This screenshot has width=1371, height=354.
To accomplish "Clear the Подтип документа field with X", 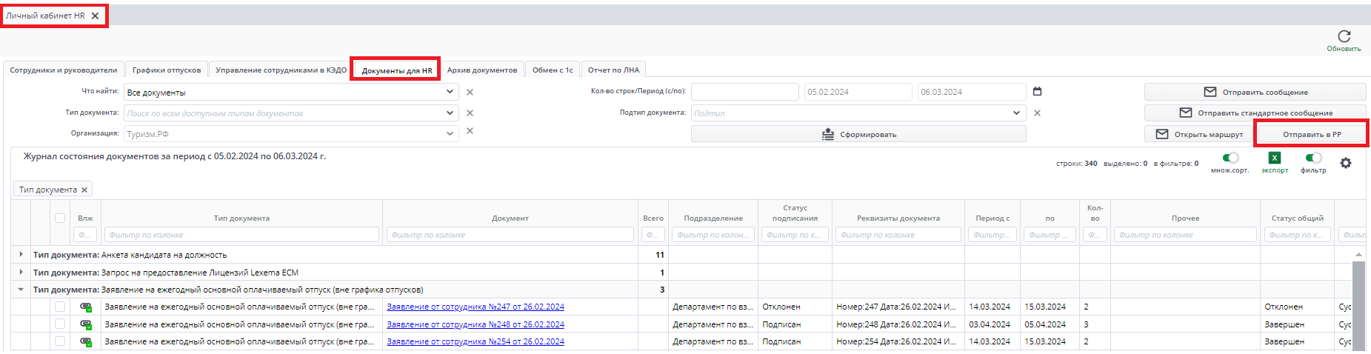I will [1037, 113].
